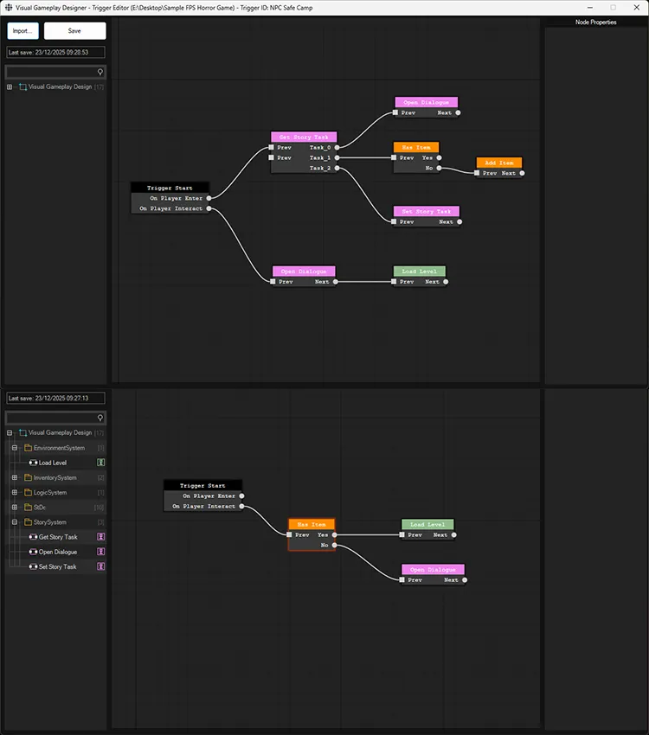Select the orange Add Item node title
The height and width of the screenshot is (735, 649).
(x=499, y=163)
